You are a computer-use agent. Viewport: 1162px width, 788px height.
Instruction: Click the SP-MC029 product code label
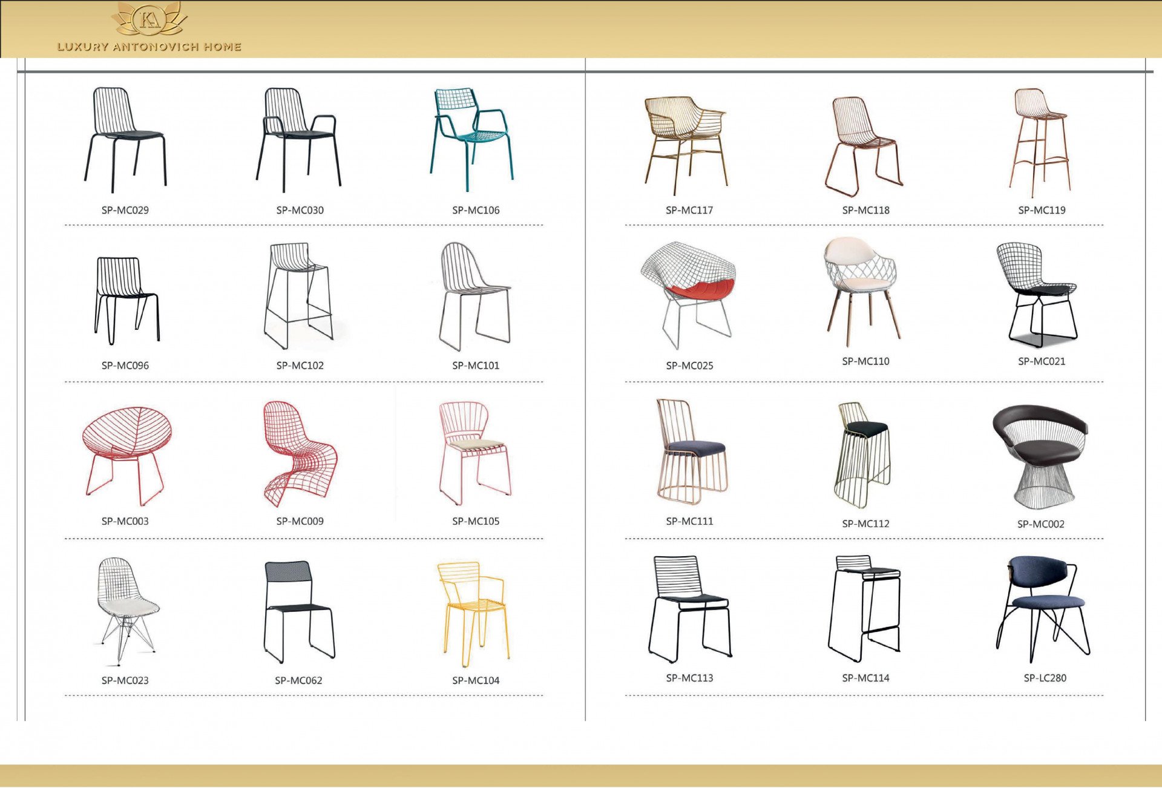tap(125, 210)
